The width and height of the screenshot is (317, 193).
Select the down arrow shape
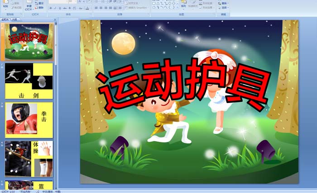tap(173, 4)
